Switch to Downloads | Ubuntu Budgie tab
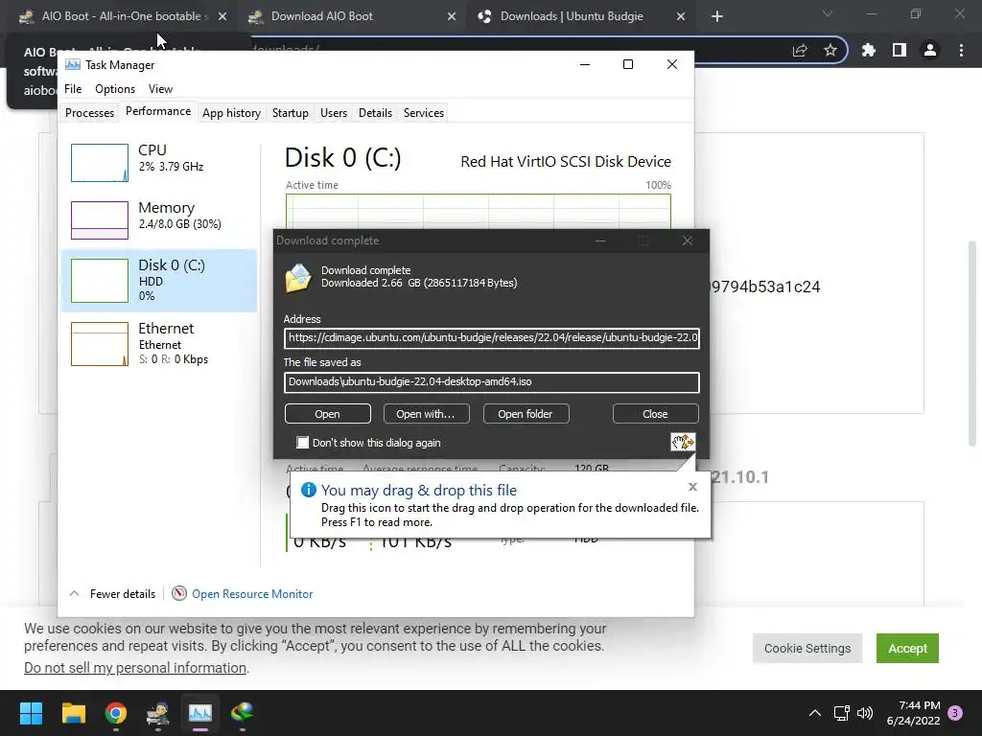This screenshot has width=982, height=736. coord(572,16)
